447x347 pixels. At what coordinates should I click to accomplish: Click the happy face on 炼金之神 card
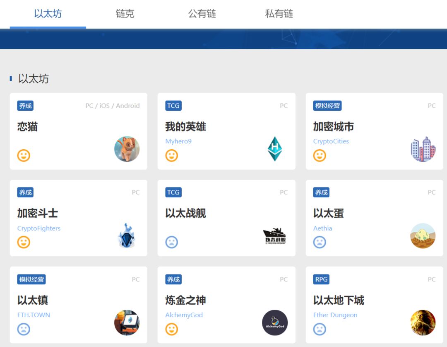[172, 329]
